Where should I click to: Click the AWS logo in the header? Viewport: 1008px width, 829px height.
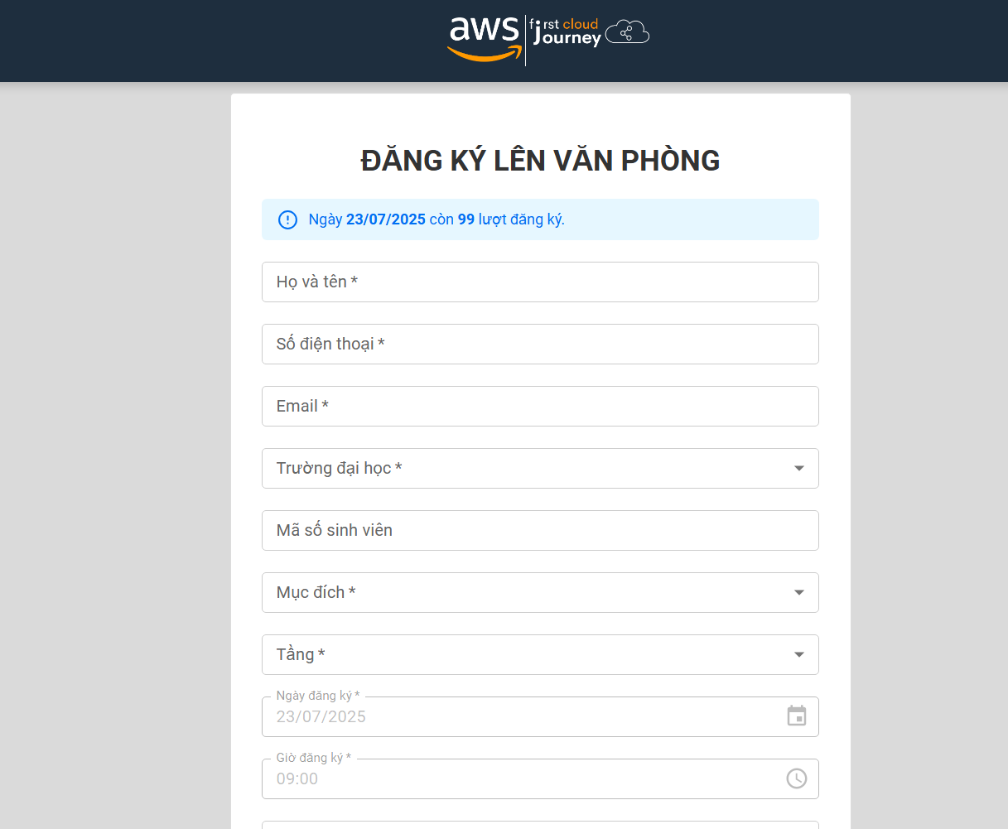point(485,38)
